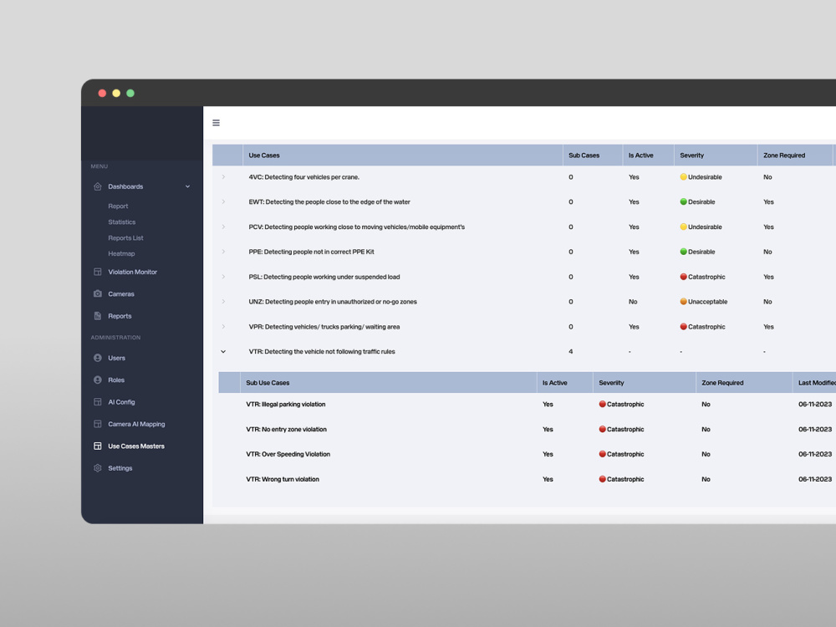Click 'VPR: Detecting vehicles/ trucks parking' text
836x627 pixels.
[x=324, y=327]
